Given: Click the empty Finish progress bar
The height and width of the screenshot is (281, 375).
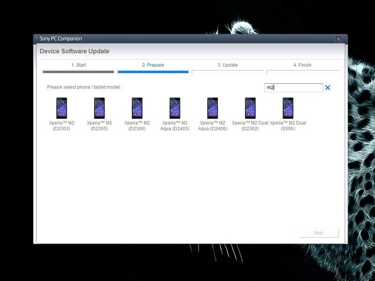Looking at the screenshot, I should click(x=302, y=72).
